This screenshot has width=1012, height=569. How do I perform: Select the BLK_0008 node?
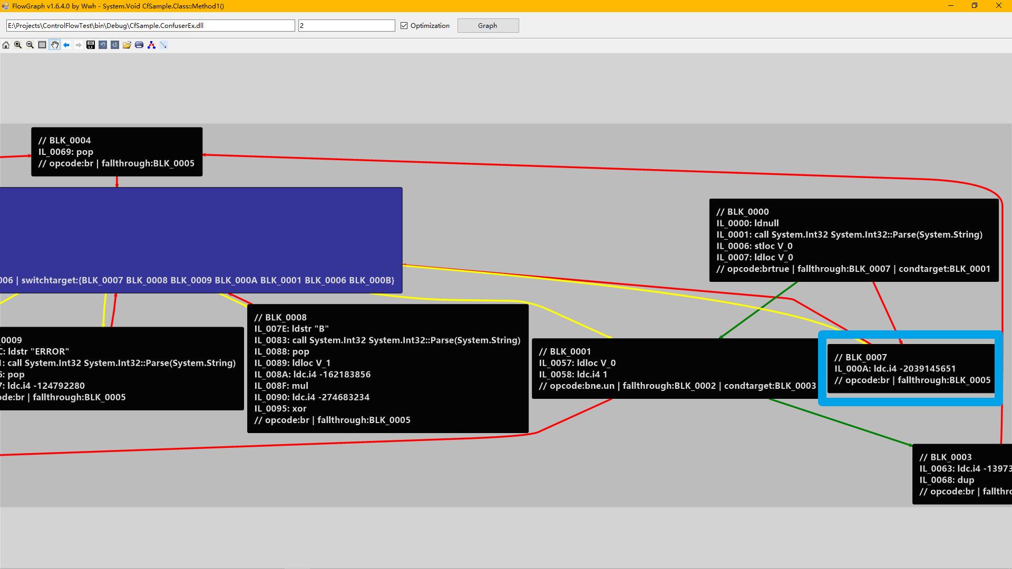point(387,369)
